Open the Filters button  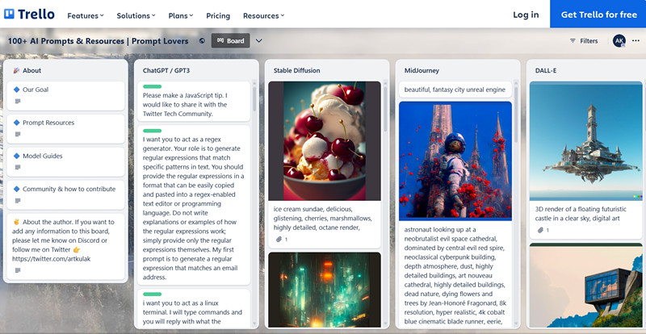pos(584,41)
